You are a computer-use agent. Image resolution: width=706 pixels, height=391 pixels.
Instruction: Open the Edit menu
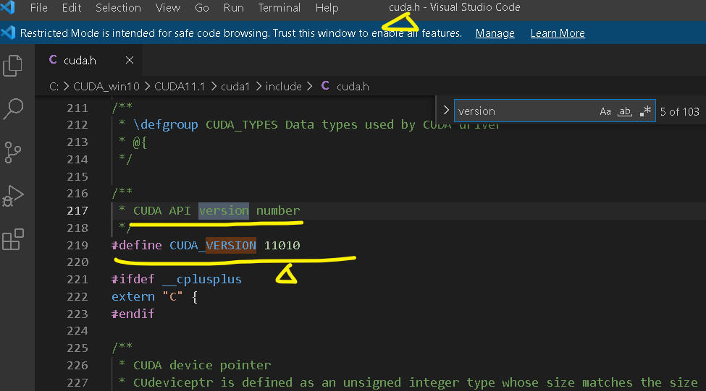click(x=72, y=8)
